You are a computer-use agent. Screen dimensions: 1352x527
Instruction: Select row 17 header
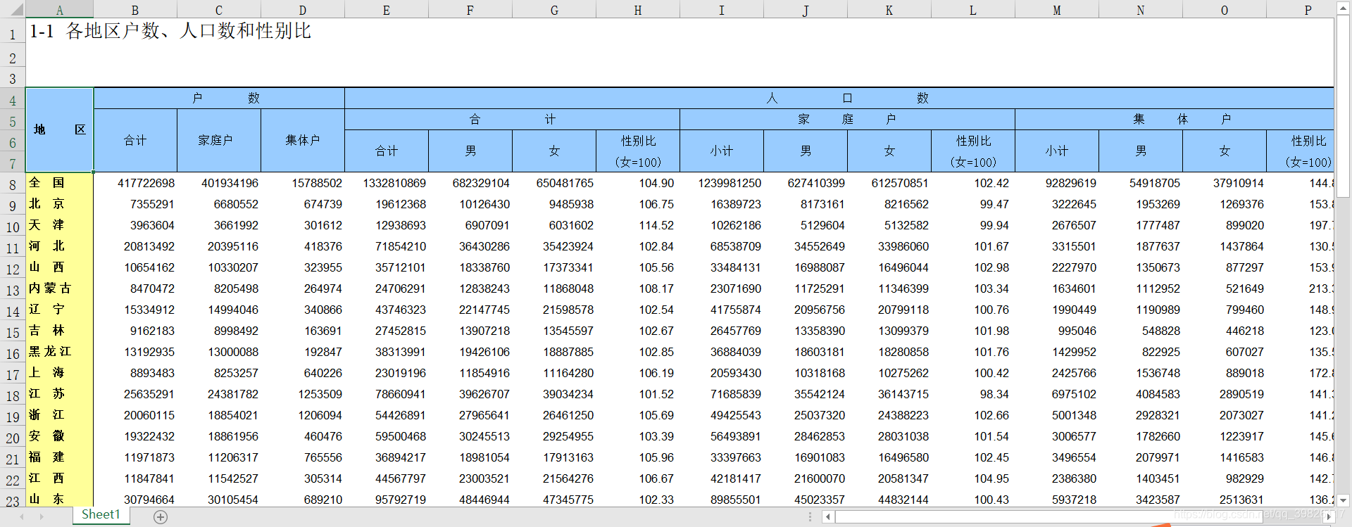pos(13,375)
